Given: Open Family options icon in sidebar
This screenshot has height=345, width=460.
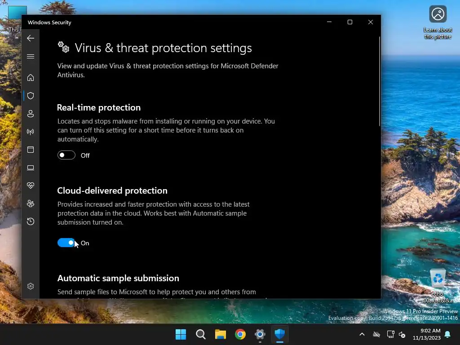Looking at the screenshot, I should pyautogui.click(x=31, y=203).
